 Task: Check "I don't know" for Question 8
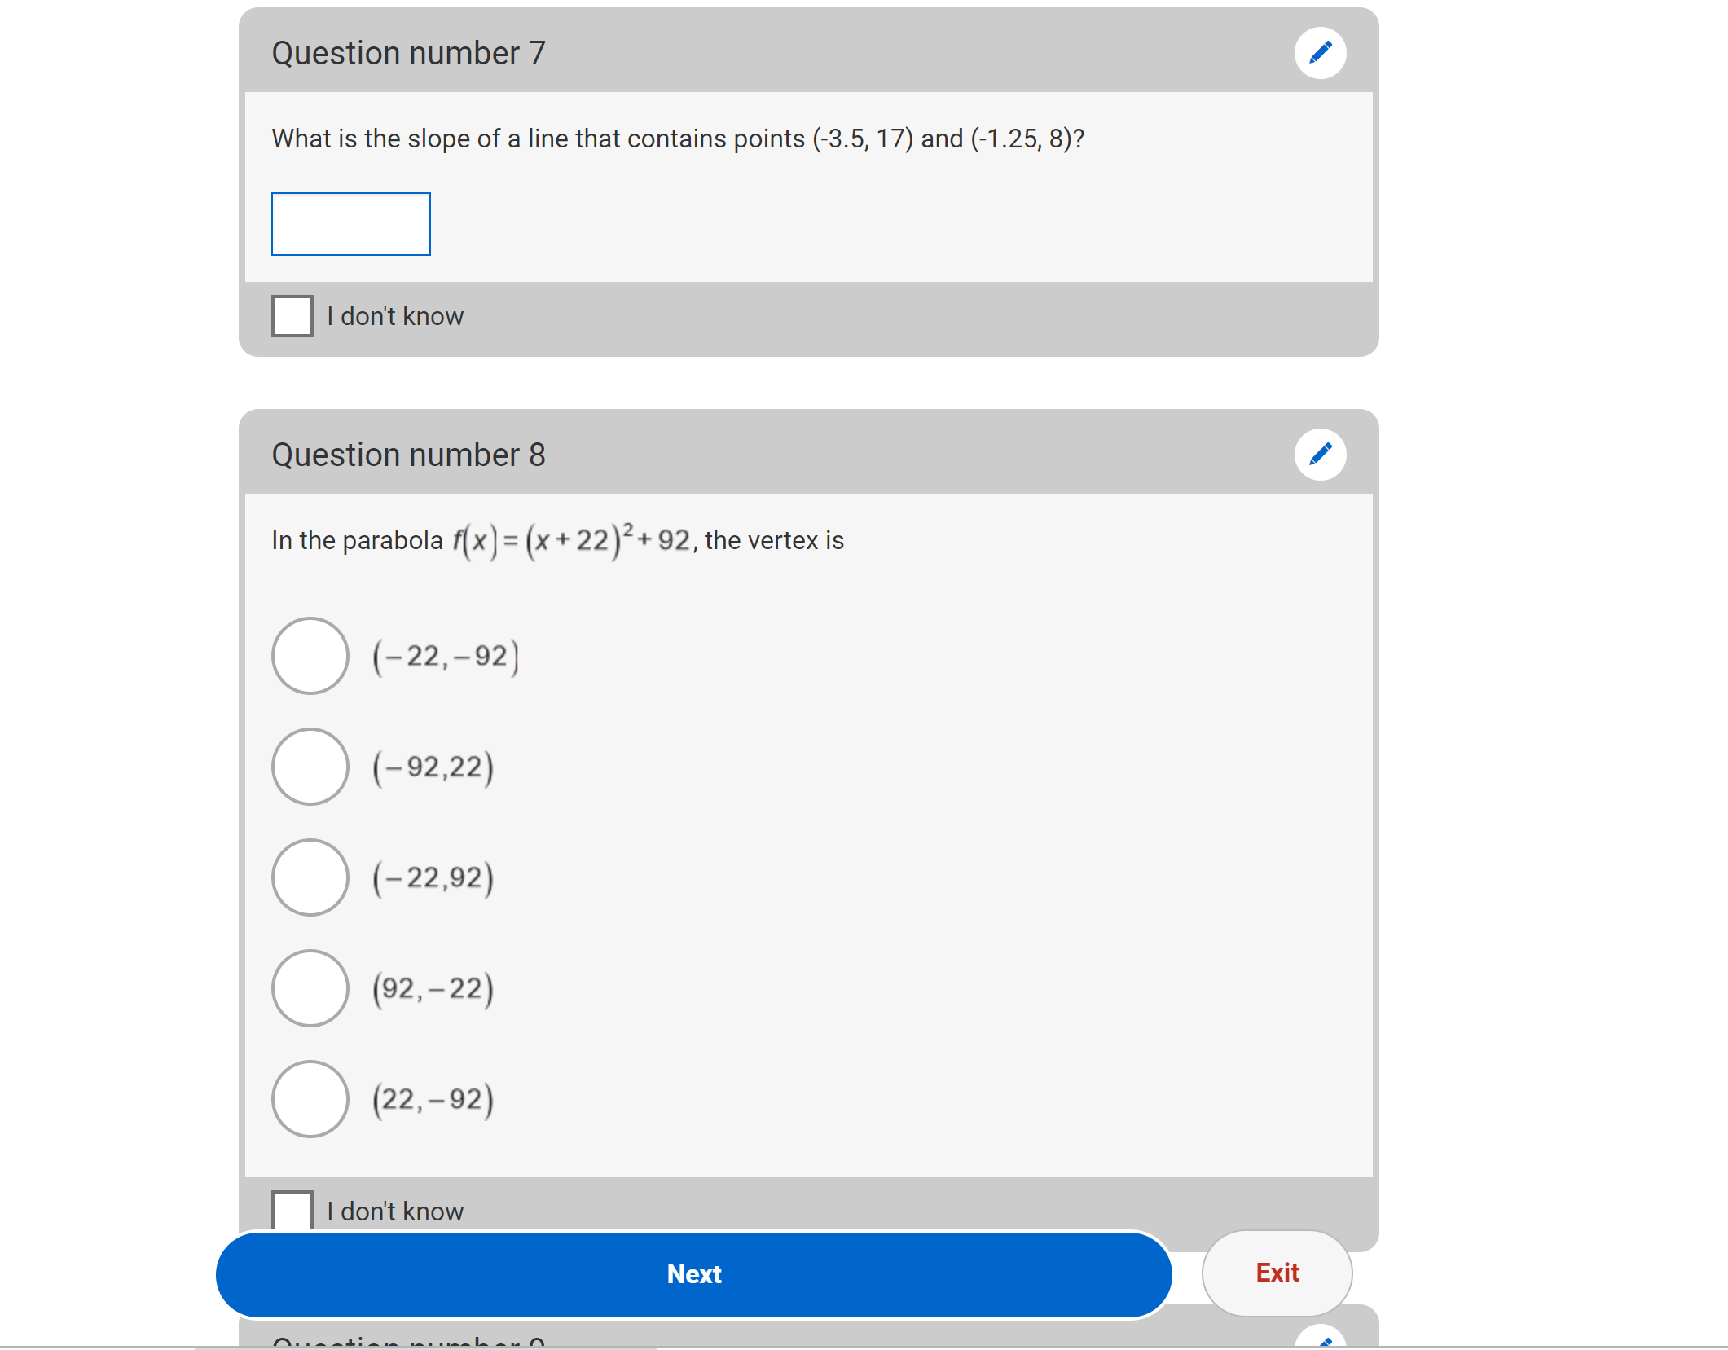click(292, 1211)
